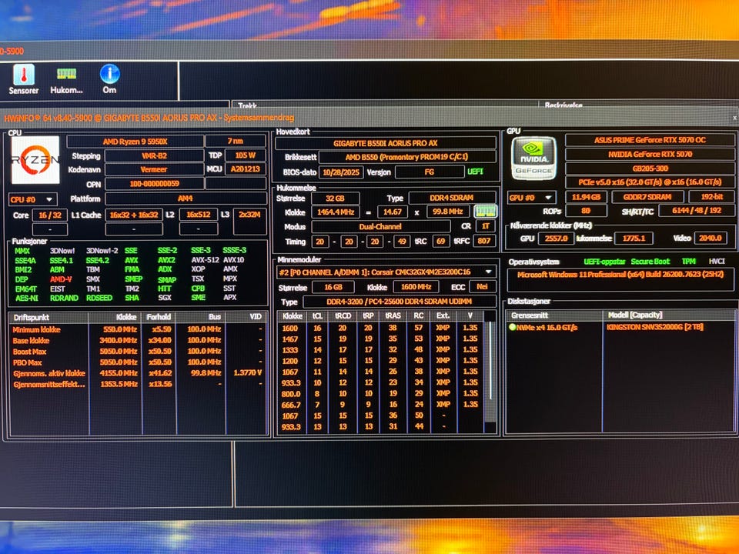Select the KINGSTON SNV3S2000G drive entry

(654, 326)
